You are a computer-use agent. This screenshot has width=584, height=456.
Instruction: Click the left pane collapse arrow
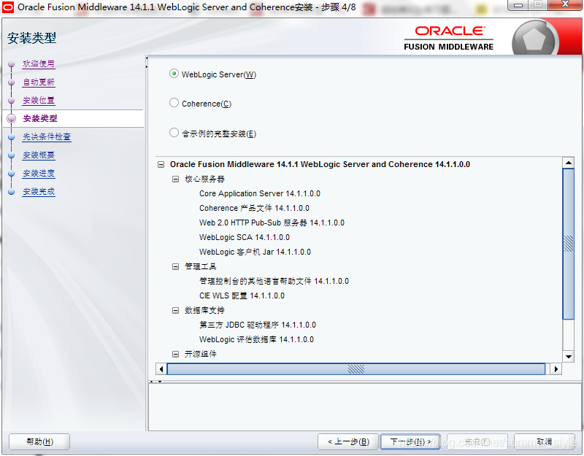(147, 58)
